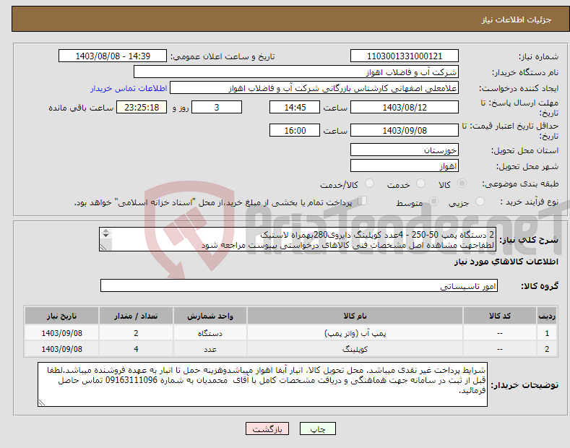570x448 pixels.
Task: Click the کد کالا column header
Action: (500, 316)
